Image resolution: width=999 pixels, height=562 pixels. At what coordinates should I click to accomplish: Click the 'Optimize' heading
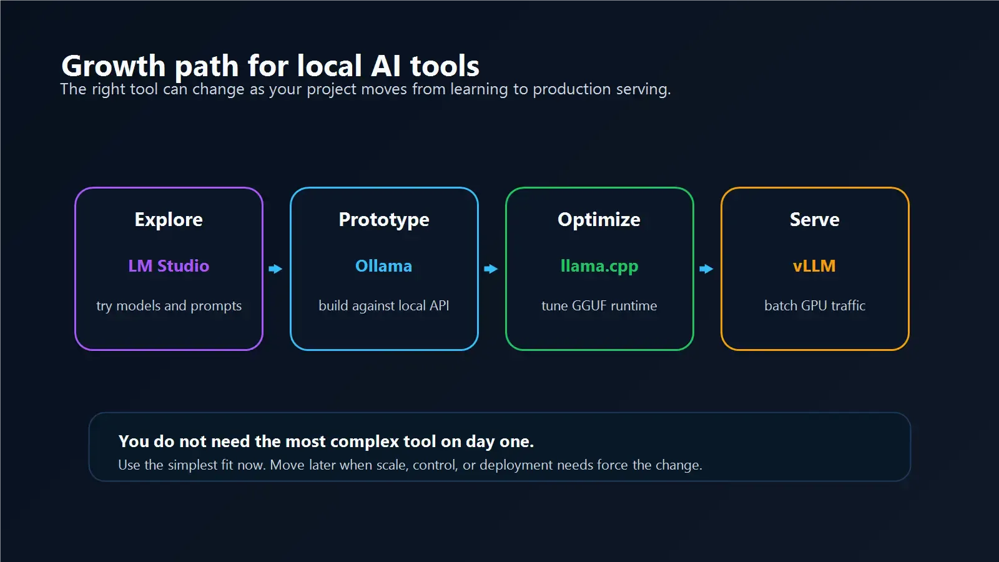599,220
